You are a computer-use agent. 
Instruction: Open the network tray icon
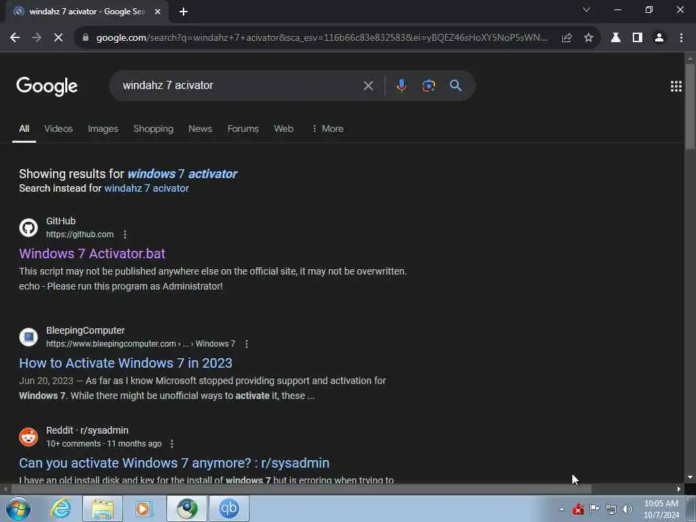611,509
